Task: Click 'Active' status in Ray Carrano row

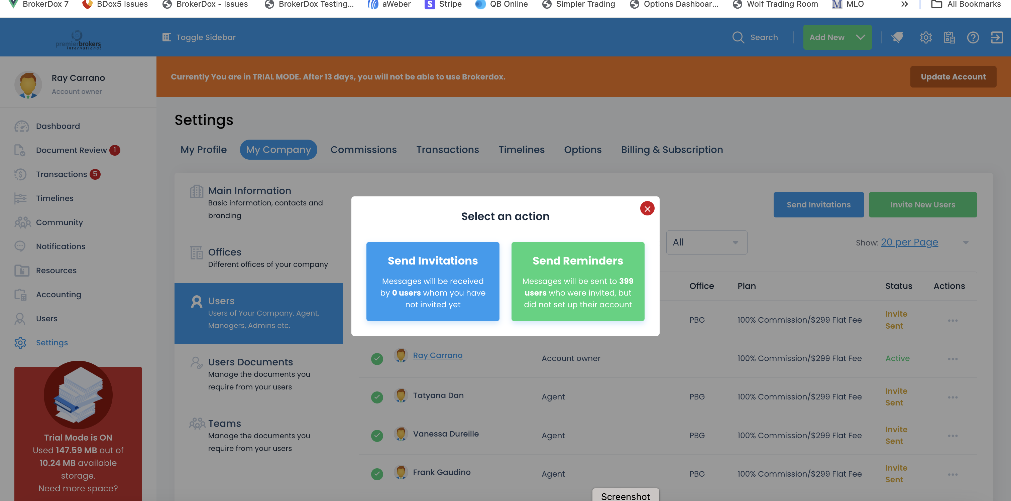Action: [897, 359]
